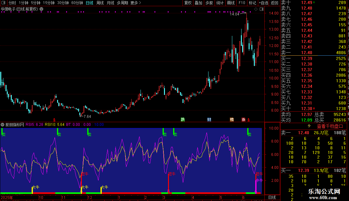Expand the 更多 periods chevron
This screenshot has width=349, height=201.
tap(140, 3)
